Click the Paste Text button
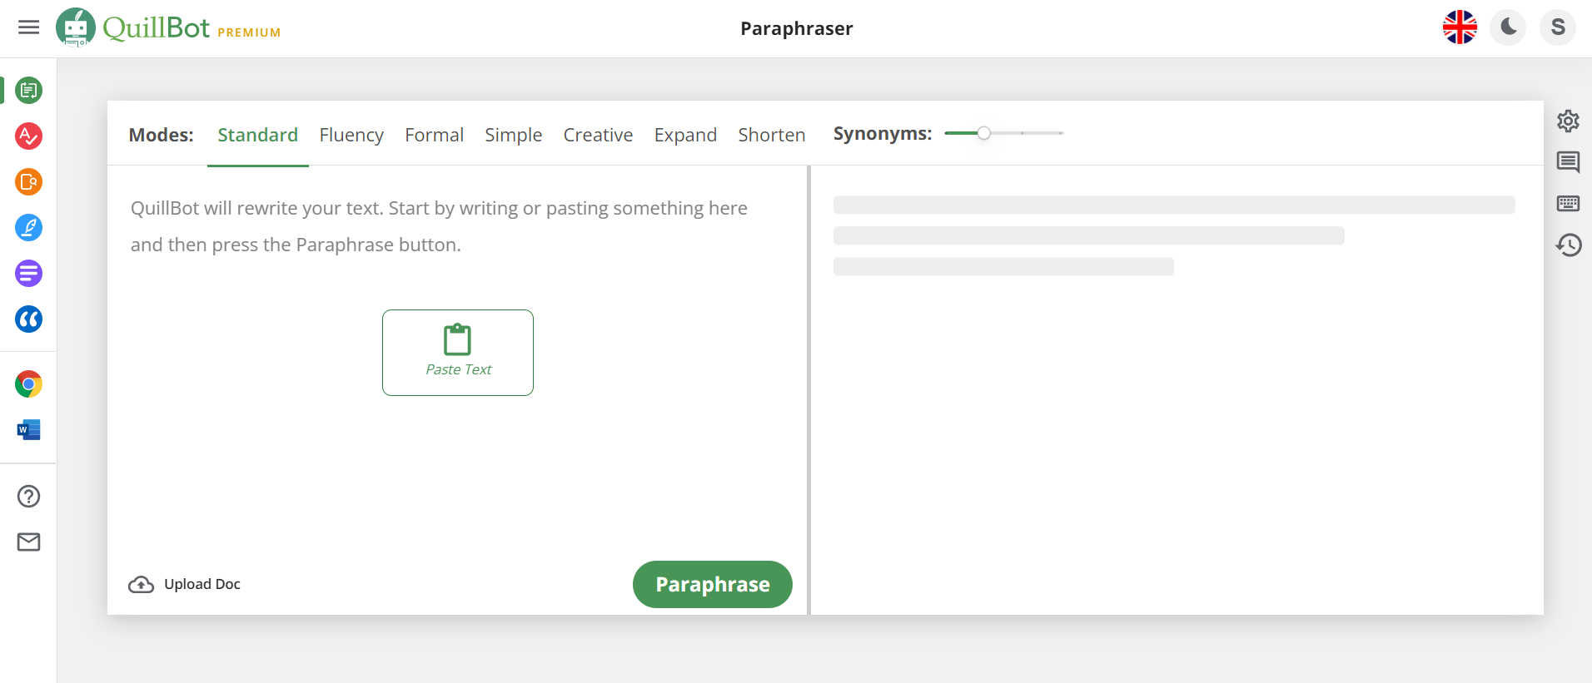Viewport: 1592px width, 683px height. (x=458, y=353)
